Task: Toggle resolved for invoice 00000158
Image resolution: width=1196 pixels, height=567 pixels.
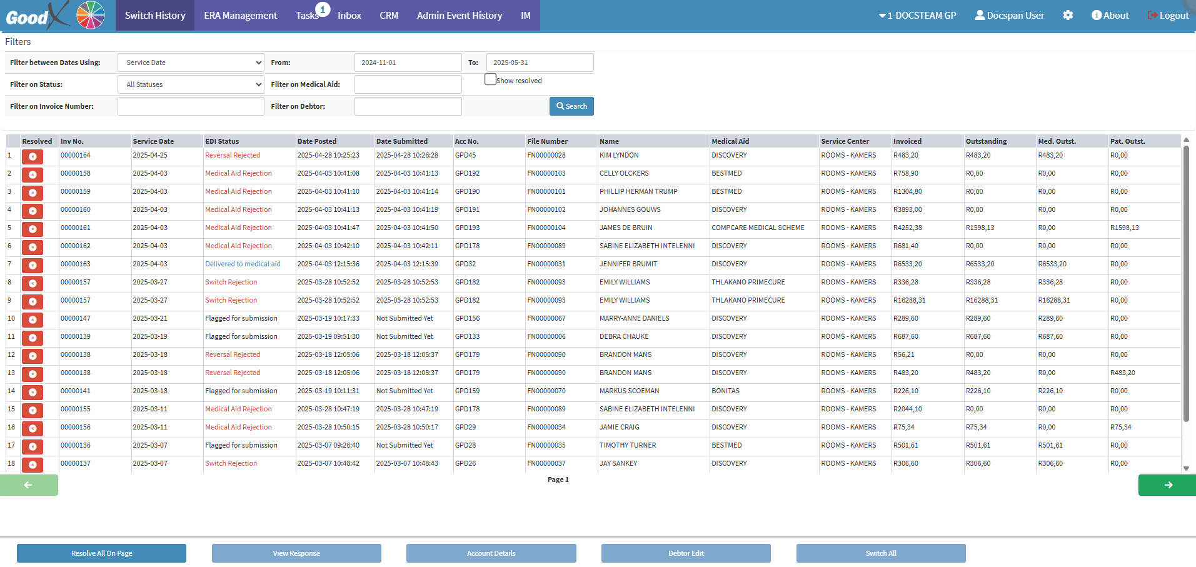Action: pyautogui.click(x=33, y=174)
